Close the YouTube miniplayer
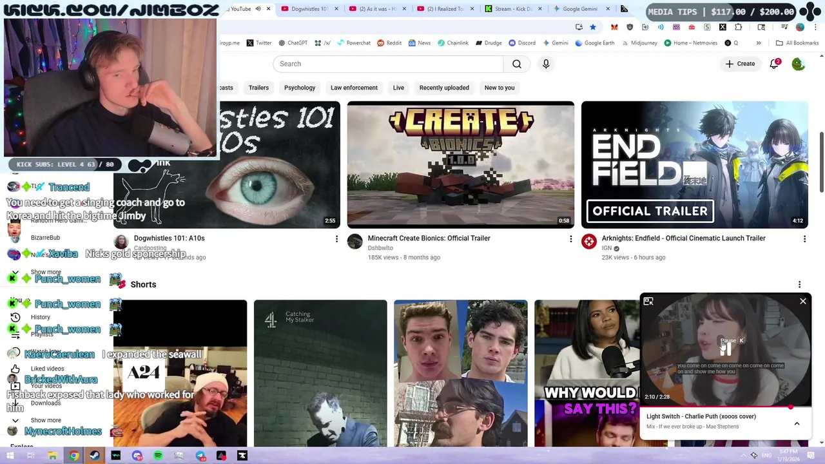 802,301
